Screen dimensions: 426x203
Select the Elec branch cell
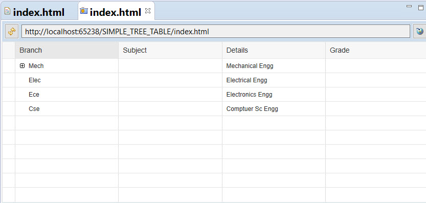[x=66, y=80]
